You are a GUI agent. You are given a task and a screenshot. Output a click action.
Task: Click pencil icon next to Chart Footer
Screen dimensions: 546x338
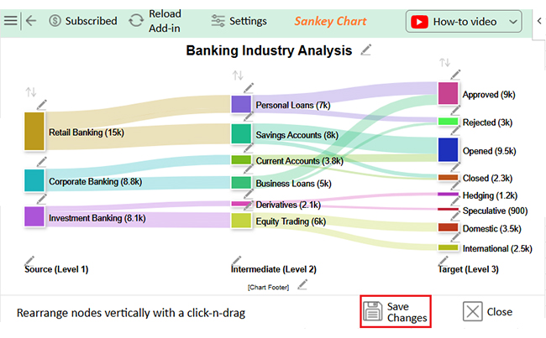(302, 283)
